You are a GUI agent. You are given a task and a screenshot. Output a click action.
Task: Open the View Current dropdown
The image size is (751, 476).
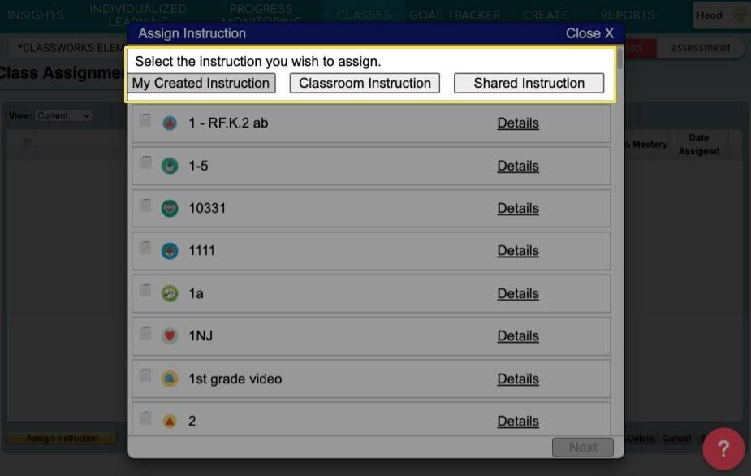63,115
